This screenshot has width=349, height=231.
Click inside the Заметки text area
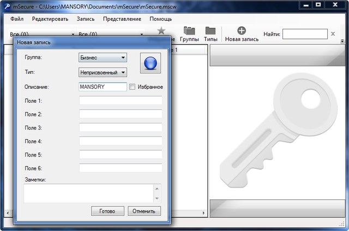click(x=88, y=193)
